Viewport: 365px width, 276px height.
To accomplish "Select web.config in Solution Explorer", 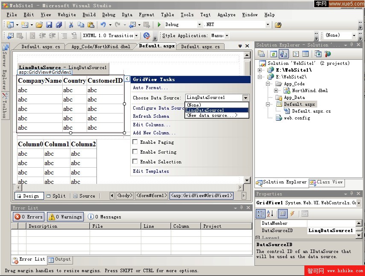I will (297, 118).
